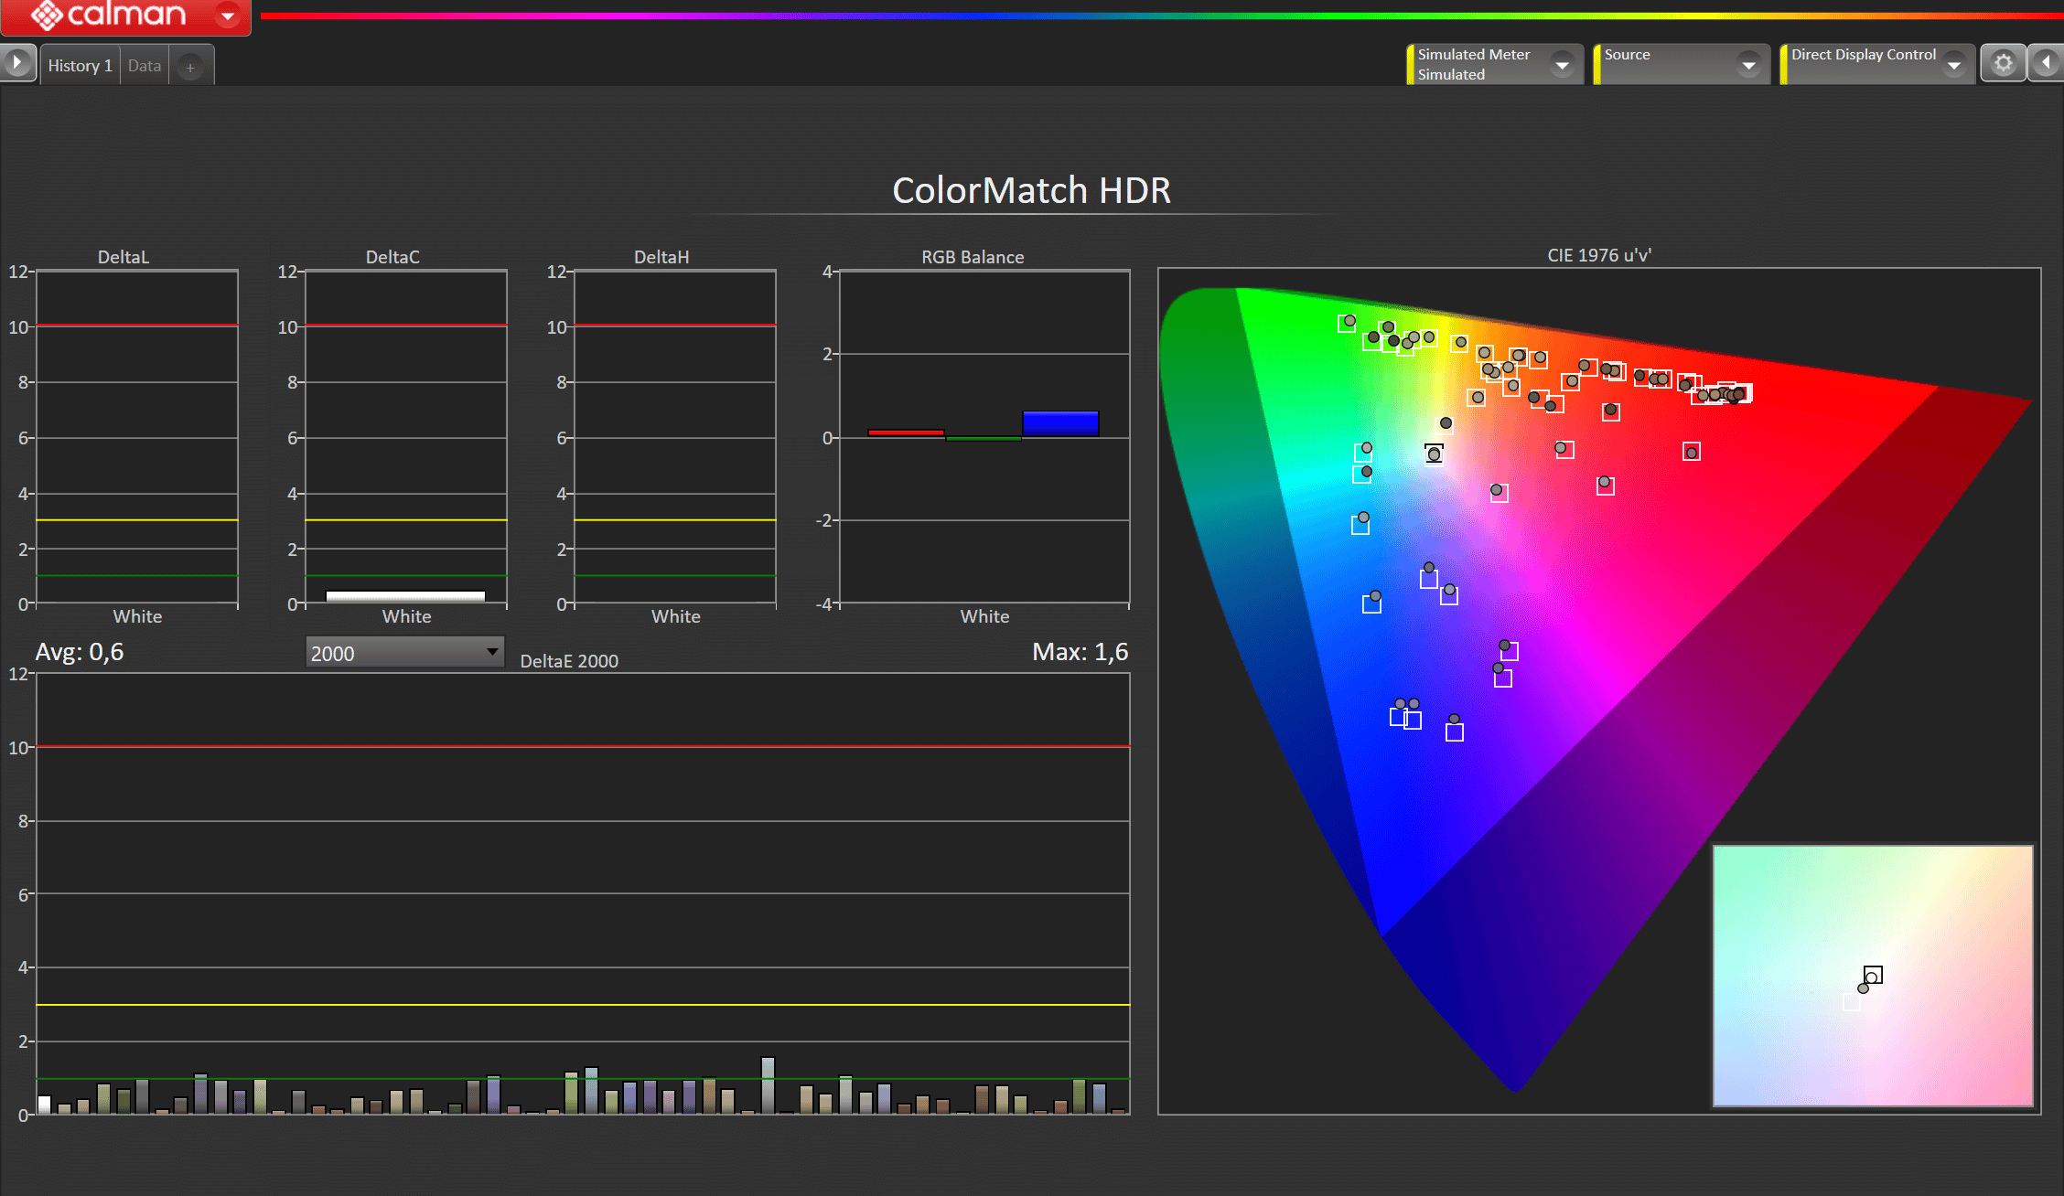
Task: Click the white bar in DeltaC chart
Action: pos(405,596)
